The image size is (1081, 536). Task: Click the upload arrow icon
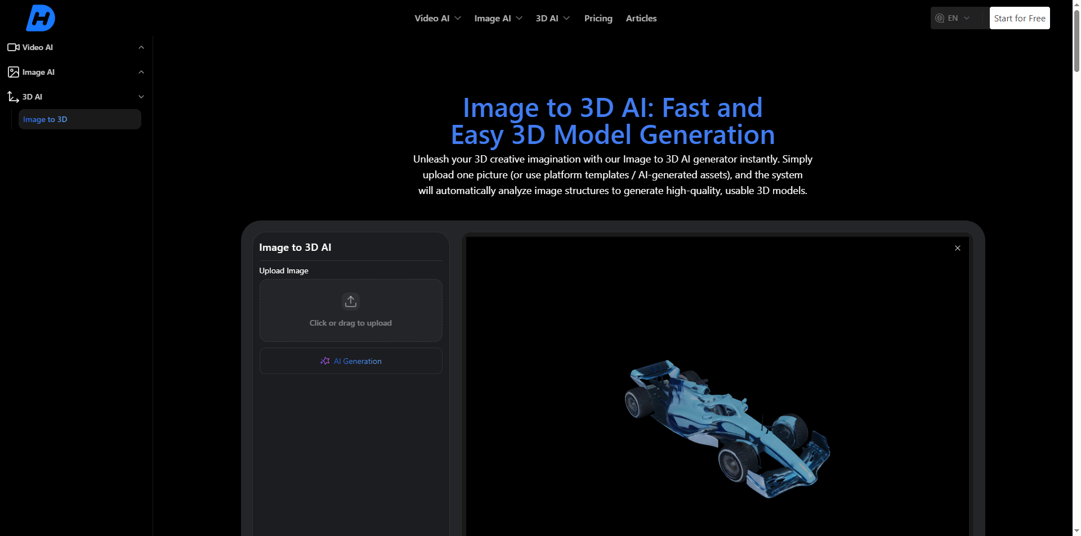click(x=351, y=301)
